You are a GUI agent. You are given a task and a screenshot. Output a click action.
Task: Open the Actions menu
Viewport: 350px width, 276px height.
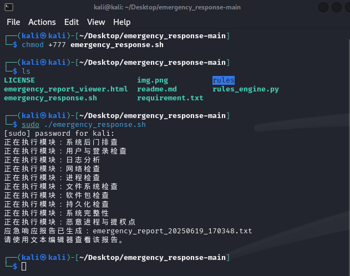tap(42, 22)
